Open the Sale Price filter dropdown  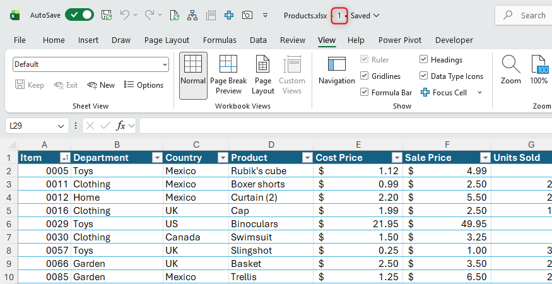[x=486, y=158]
